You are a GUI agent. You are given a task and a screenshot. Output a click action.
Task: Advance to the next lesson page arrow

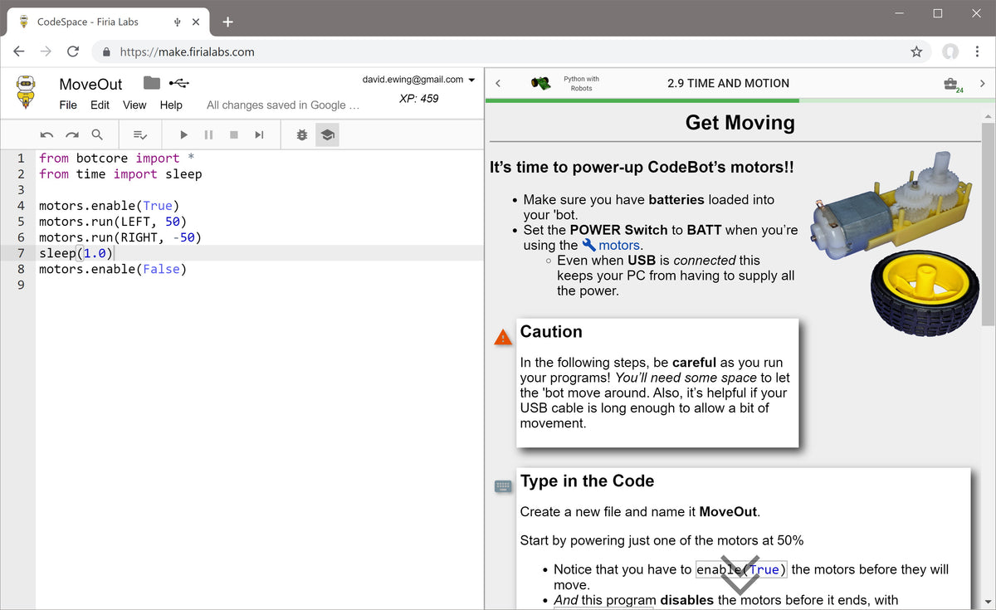pyautogui.click(x=983, y=83)
